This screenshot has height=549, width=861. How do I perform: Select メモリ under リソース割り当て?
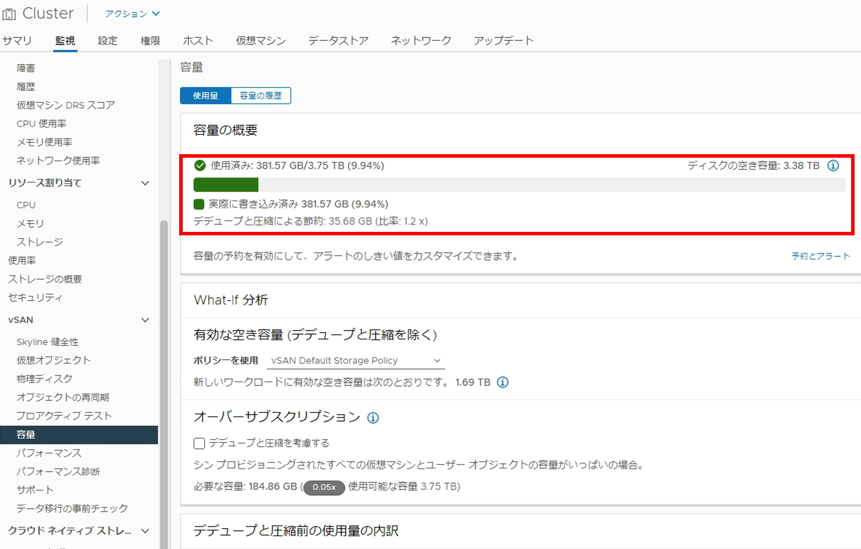pos(30,224)
